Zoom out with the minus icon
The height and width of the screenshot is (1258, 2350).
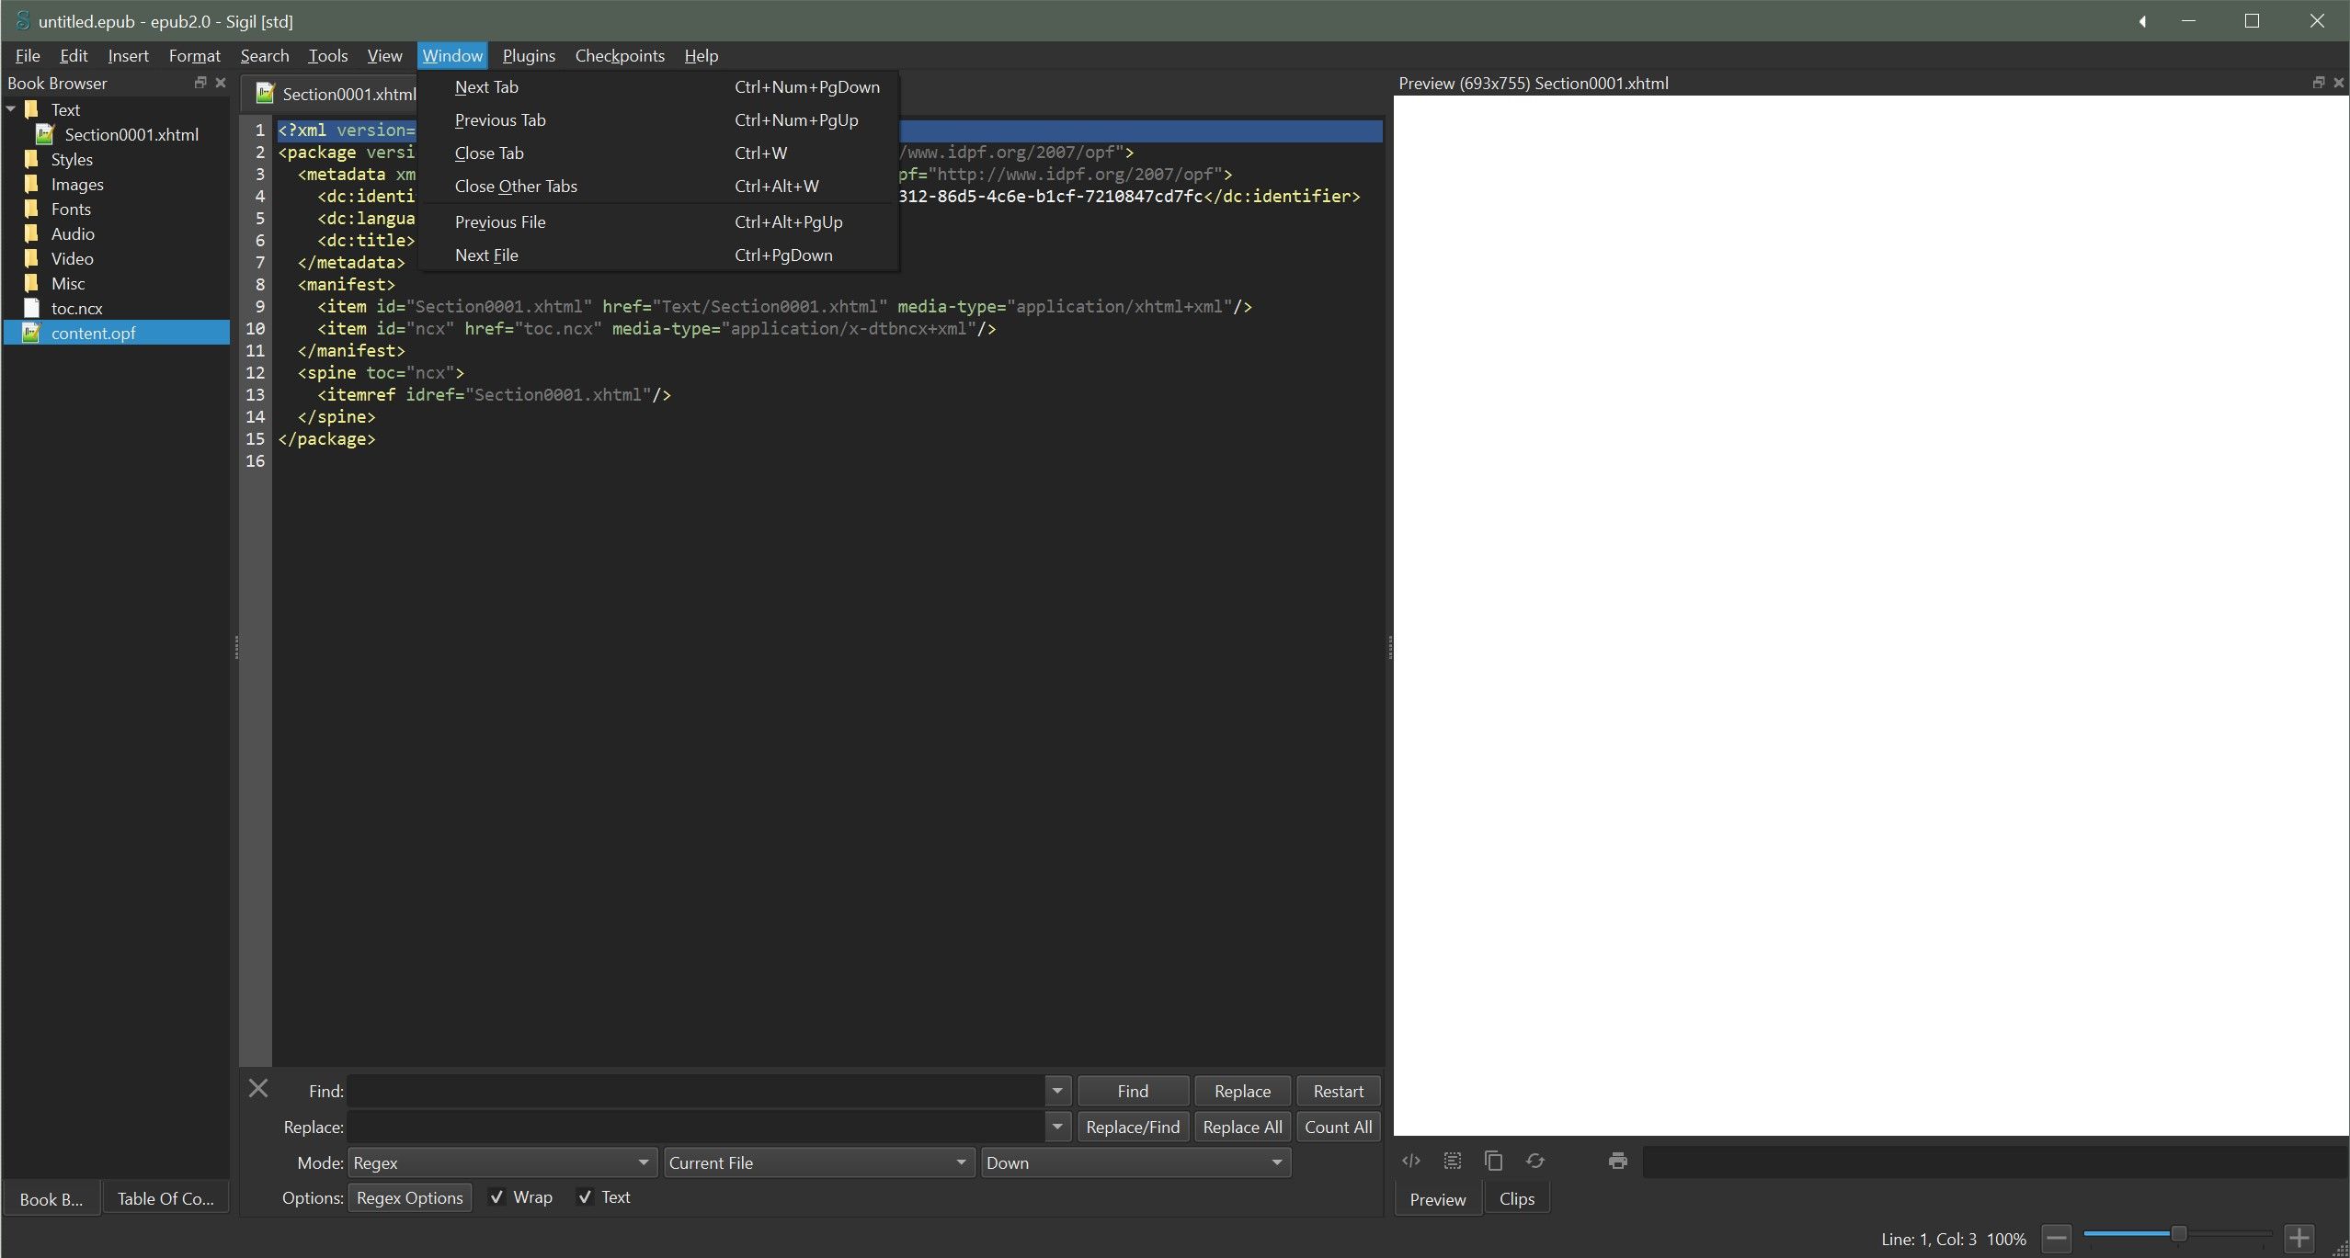(2056, 1238)
